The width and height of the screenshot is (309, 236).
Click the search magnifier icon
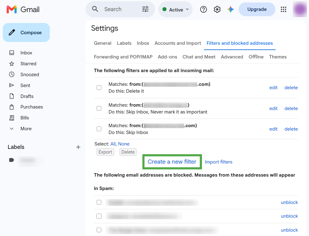coord(95,9)
